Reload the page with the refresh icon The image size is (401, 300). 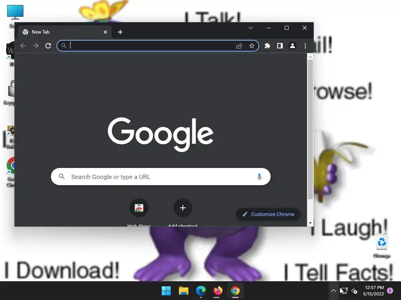48,46
